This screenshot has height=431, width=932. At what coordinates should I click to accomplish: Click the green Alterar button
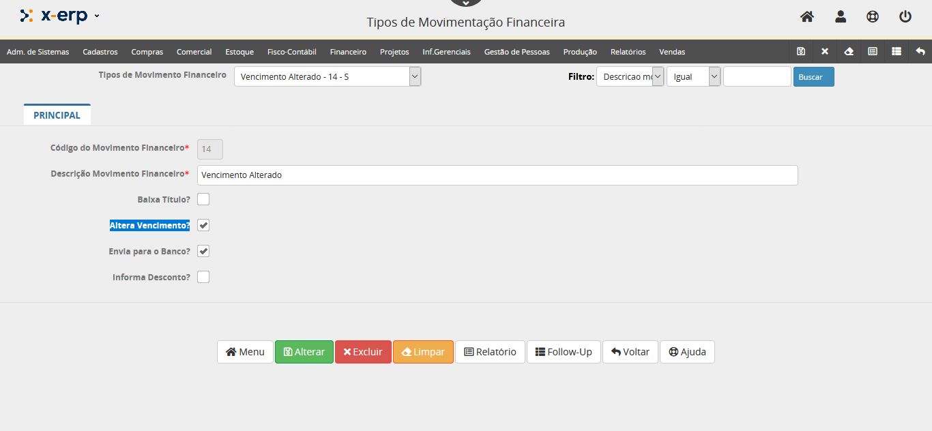[x=304, y=352]
